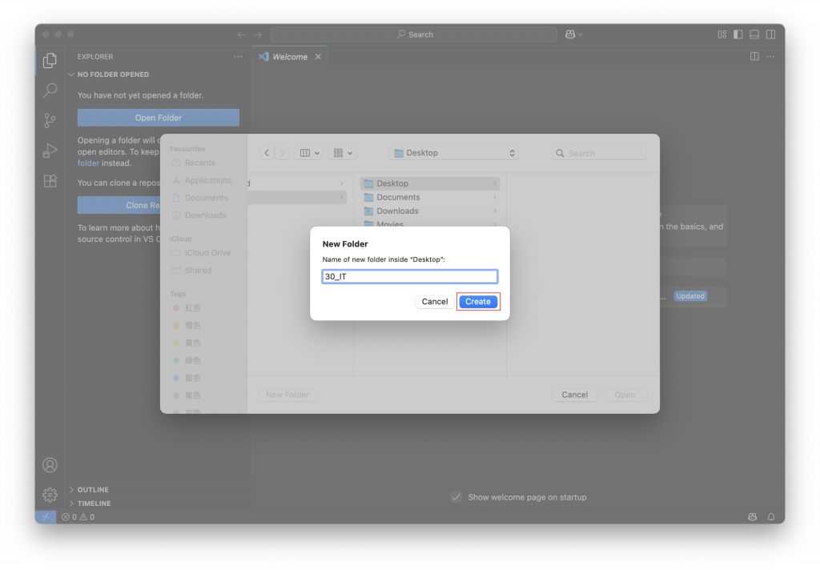The image size is (820, 570).
Task: Close the Welcome tab
Action: (318, 57)
